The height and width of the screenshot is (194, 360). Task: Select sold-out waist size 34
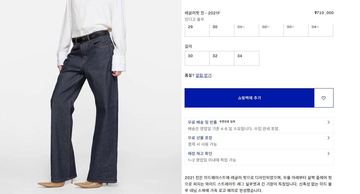pyautogui.click(x=321, y=30)
